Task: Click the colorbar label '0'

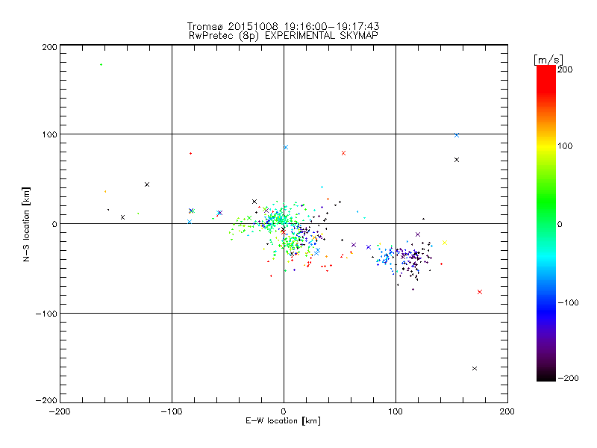Action: pos(560,225)
